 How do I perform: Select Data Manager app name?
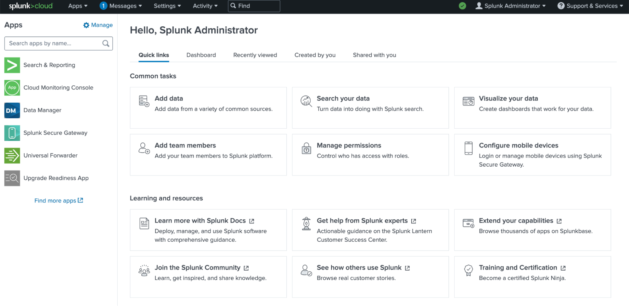pyautogui.click(x=42, y=110)
